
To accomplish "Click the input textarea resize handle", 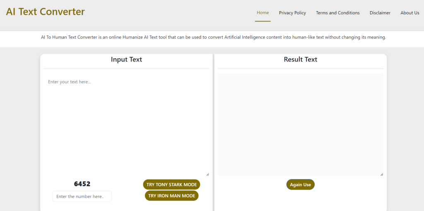I will click(208, 175).
